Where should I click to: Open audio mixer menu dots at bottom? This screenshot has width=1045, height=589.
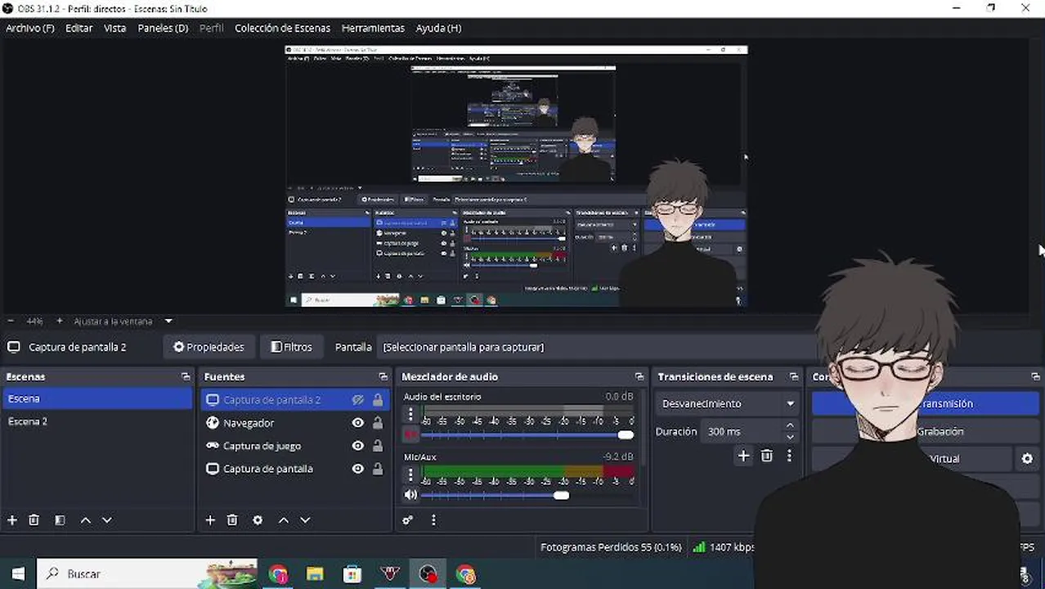pos(433,520)
